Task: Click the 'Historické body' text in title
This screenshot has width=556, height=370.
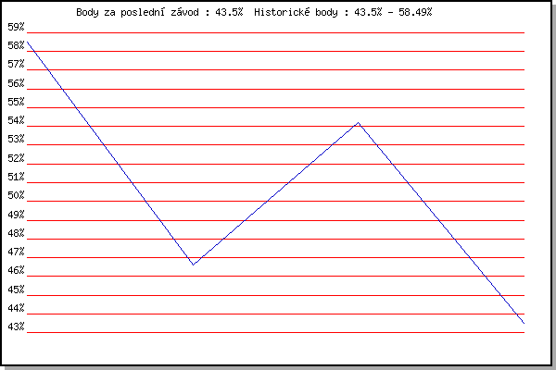Action: [296, 12]
